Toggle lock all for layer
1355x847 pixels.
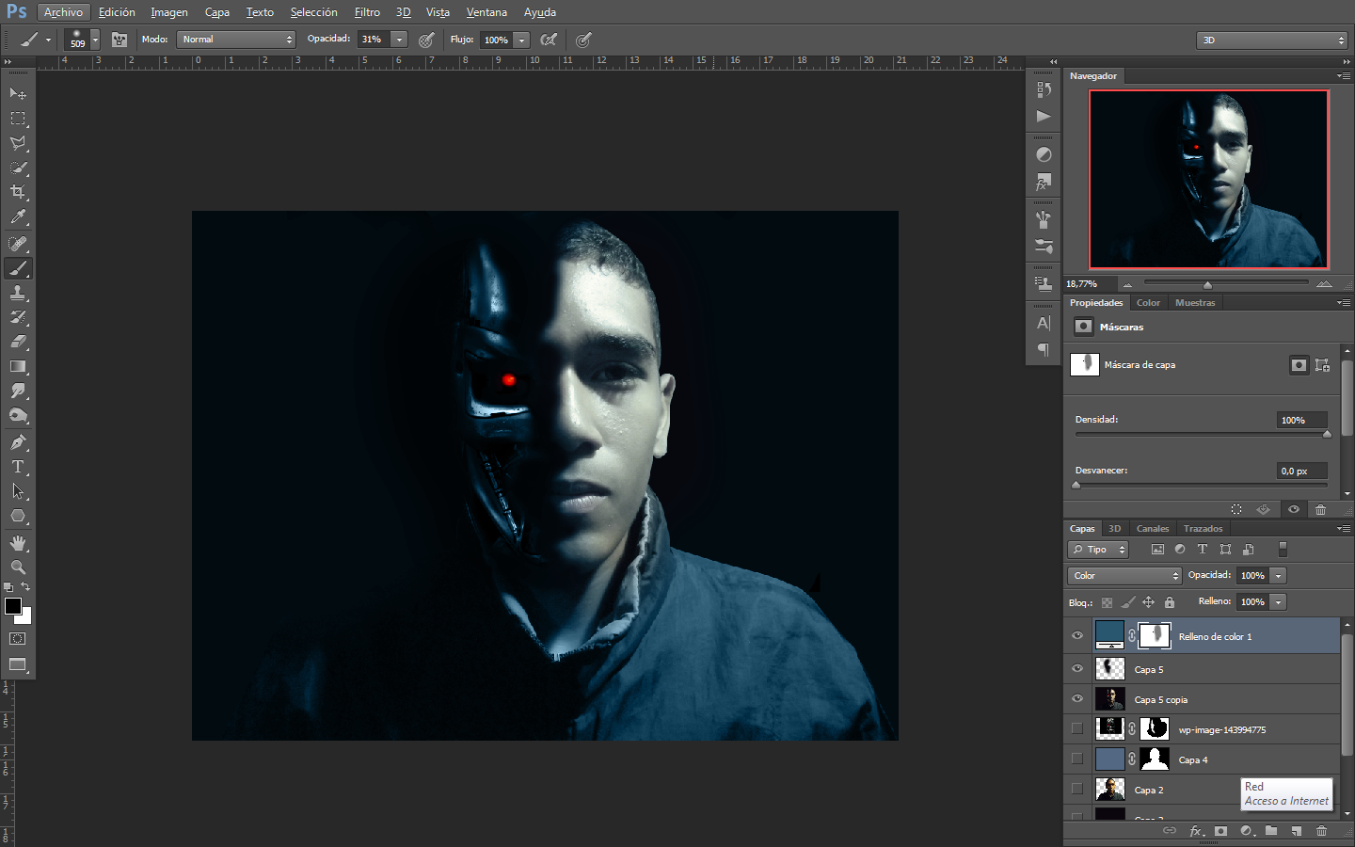[x=1170, y=602]
